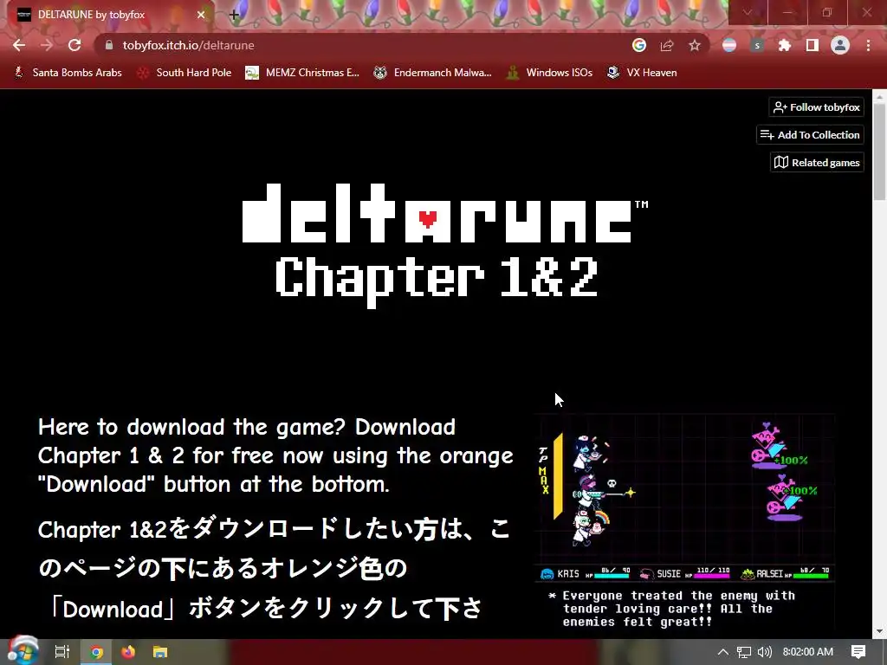Open the tab search chevron dropdown
The width and height of the screenshot is (887, 665).
(748, 12)
